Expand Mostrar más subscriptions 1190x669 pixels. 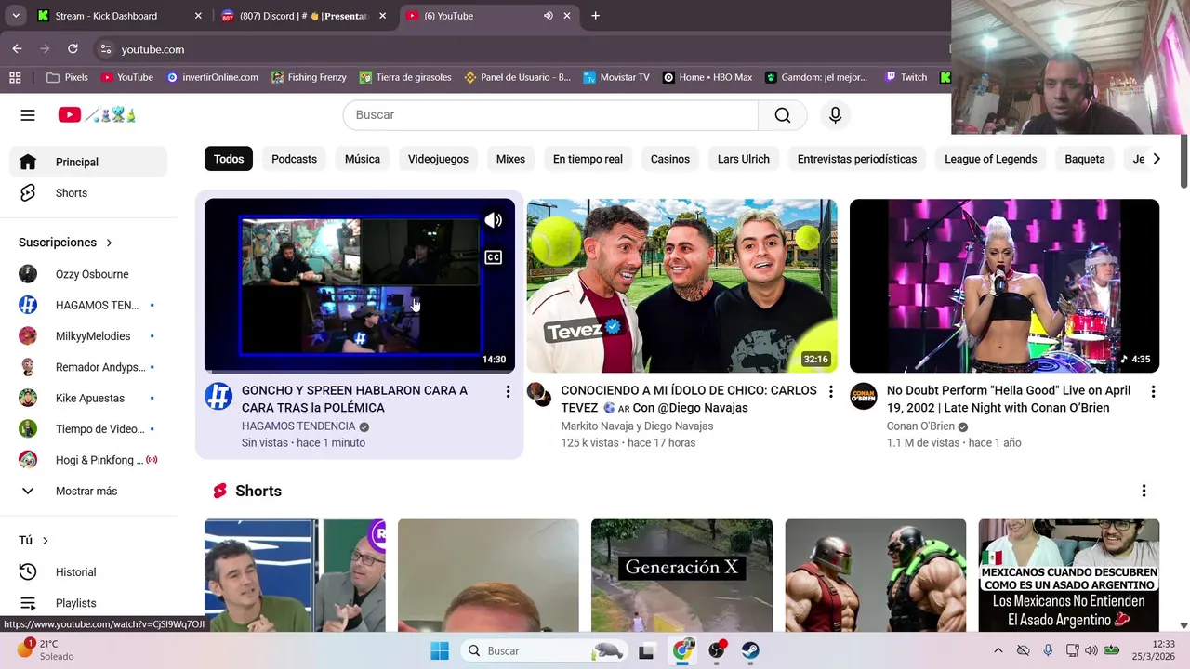pos(88,491)
